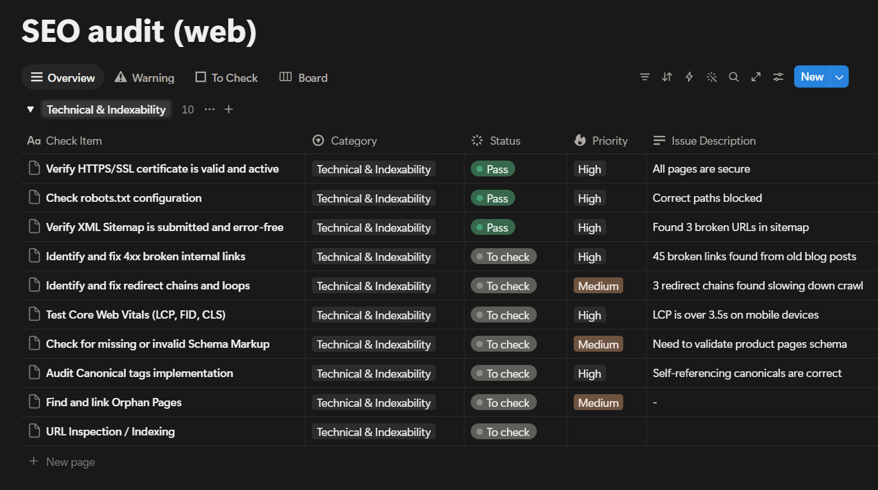Open Category dropdown for Orphan Pages row
The width and height of the screenshot is (878, 490).
[x=374, y=402]
